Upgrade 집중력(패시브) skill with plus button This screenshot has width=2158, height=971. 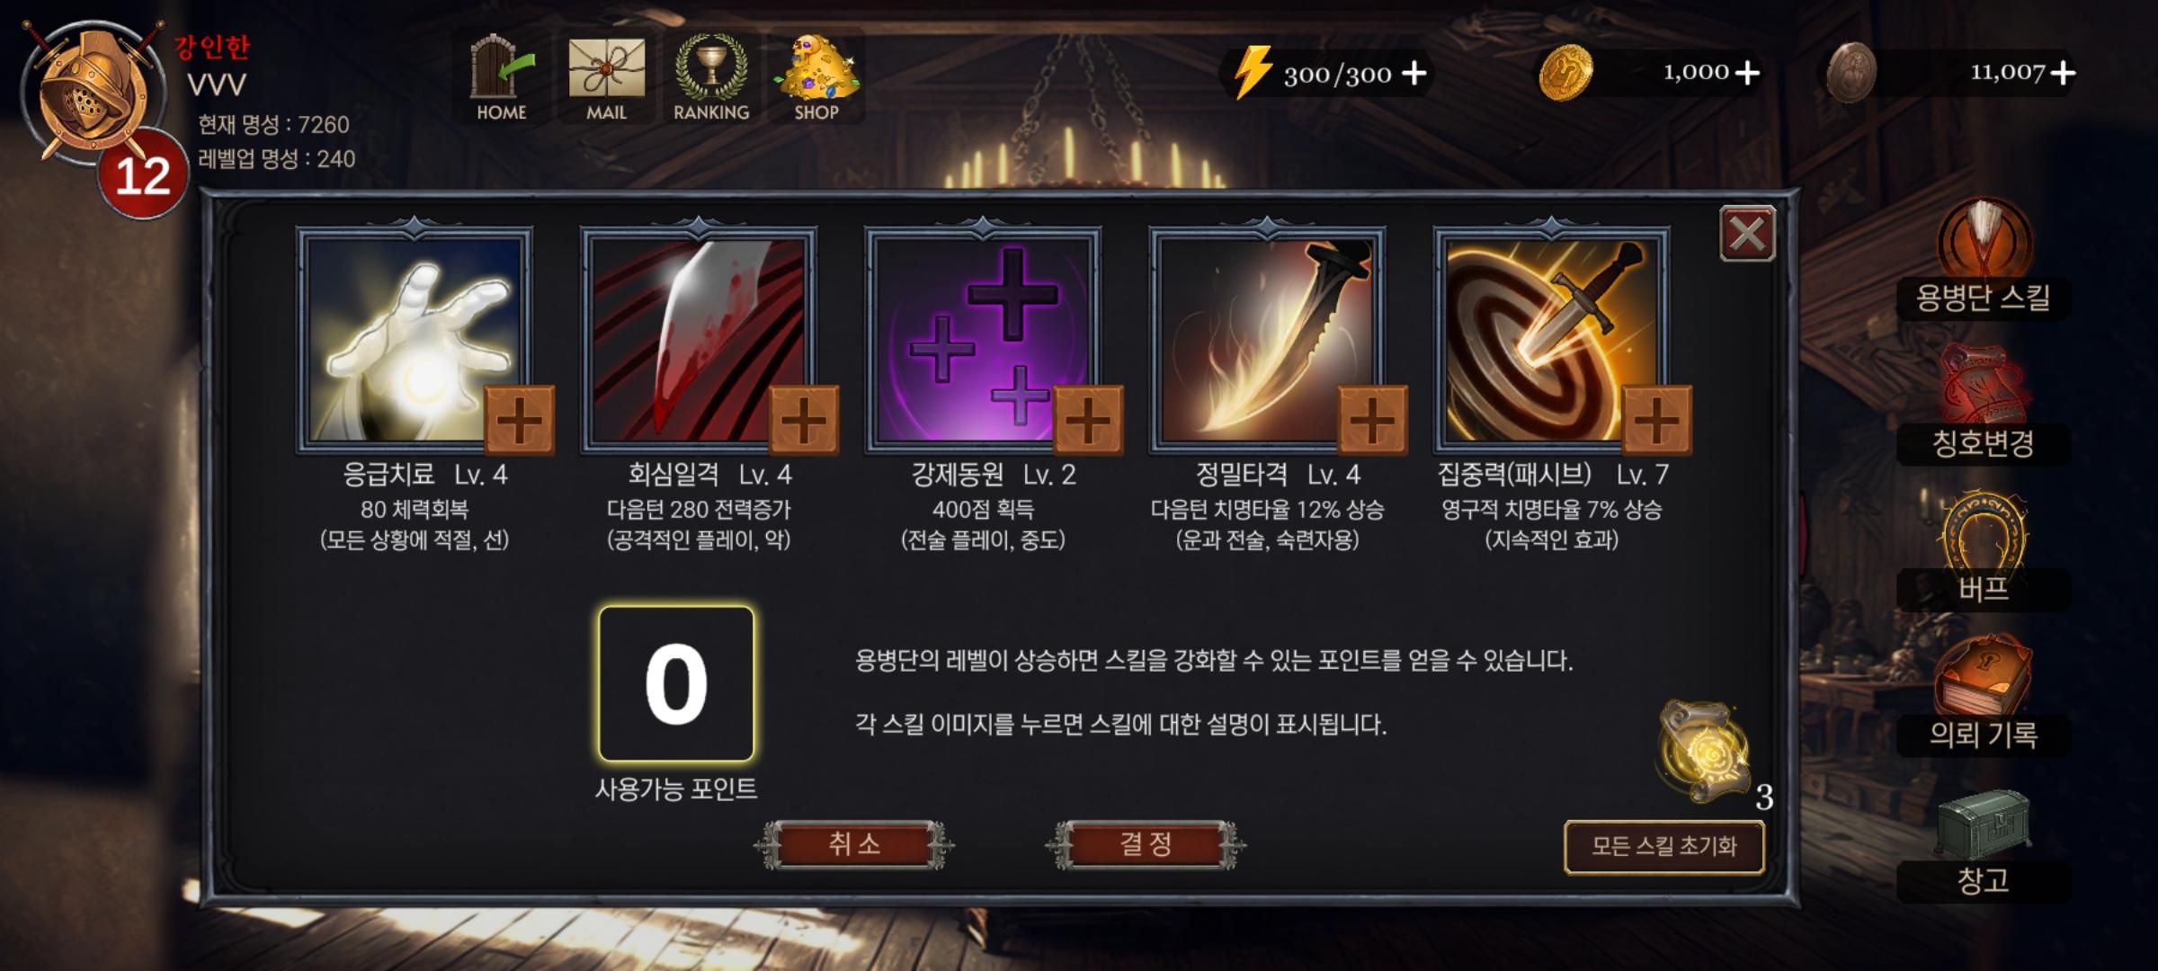(1657, 421)
